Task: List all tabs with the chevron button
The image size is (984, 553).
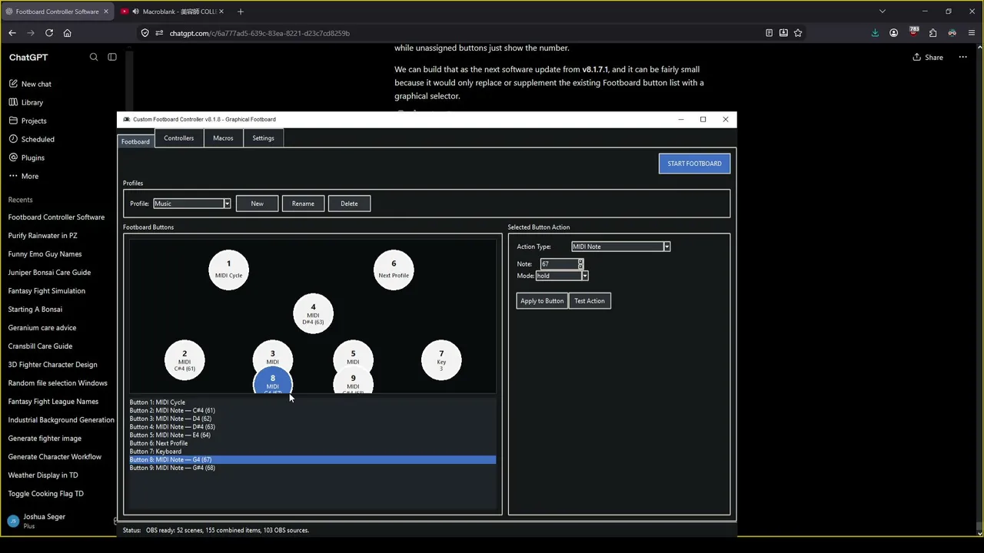Action: tap(883, 12)
